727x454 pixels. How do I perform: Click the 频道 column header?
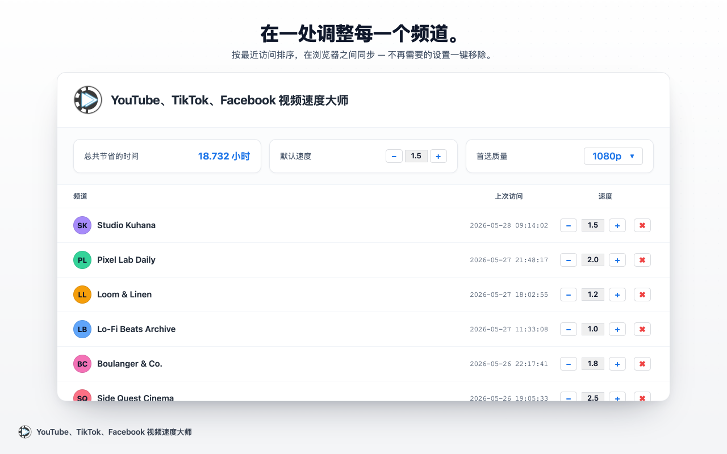[x=80, y=196]
